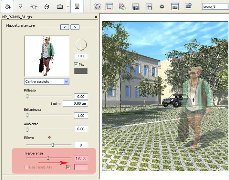Screen dimensions: 229x180
Task: Open the gear settings icon
Action: point(162,6)
